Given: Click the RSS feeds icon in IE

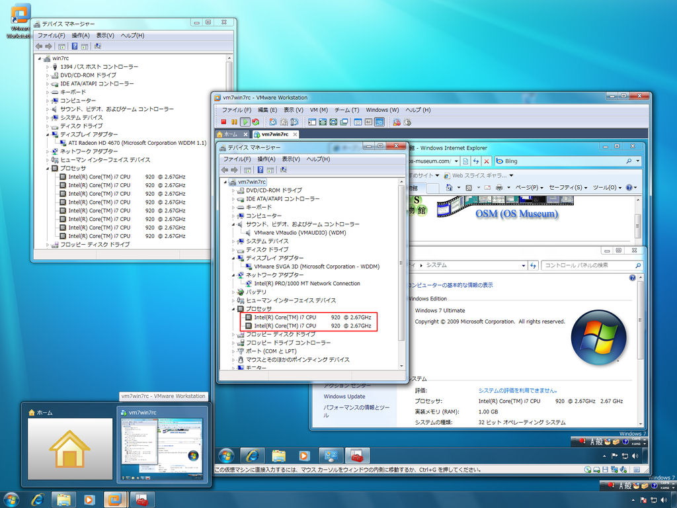Looking at the screenshot, I should (x=469, y=187).
